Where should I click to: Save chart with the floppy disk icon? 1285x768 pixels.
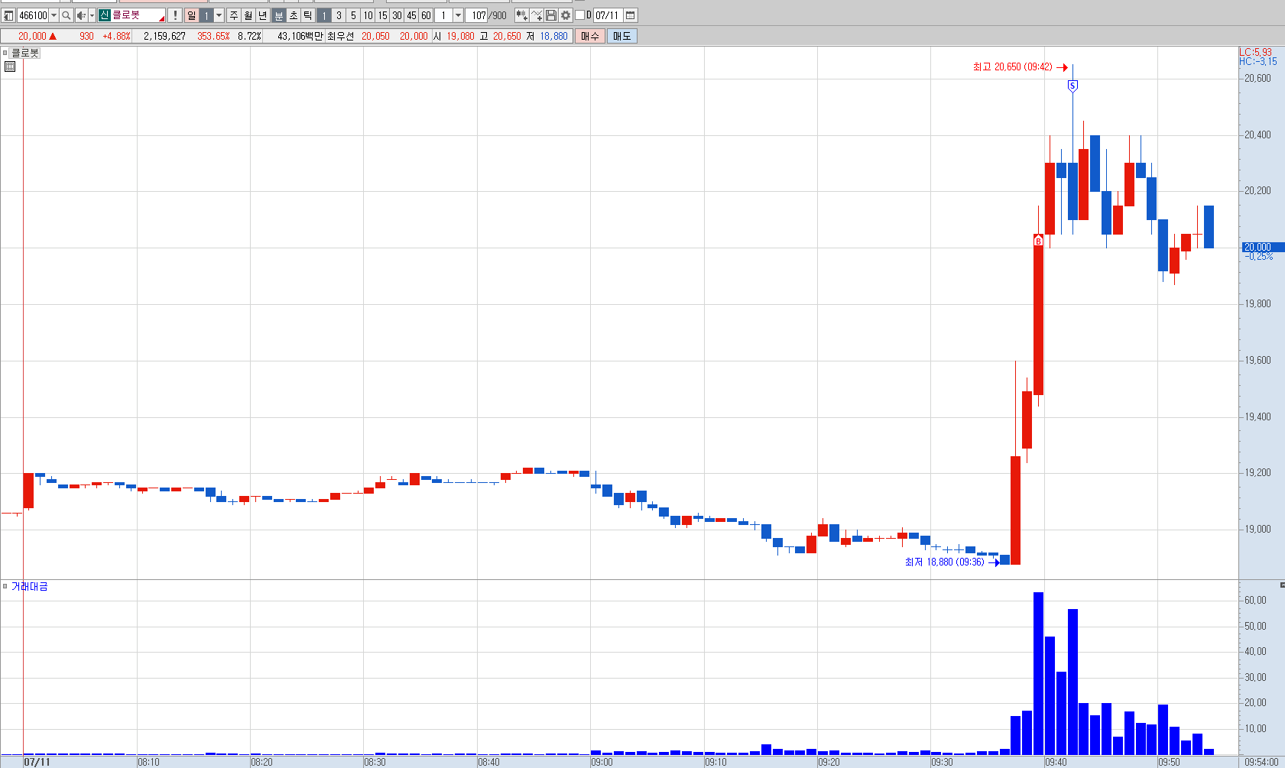[551, 15]
